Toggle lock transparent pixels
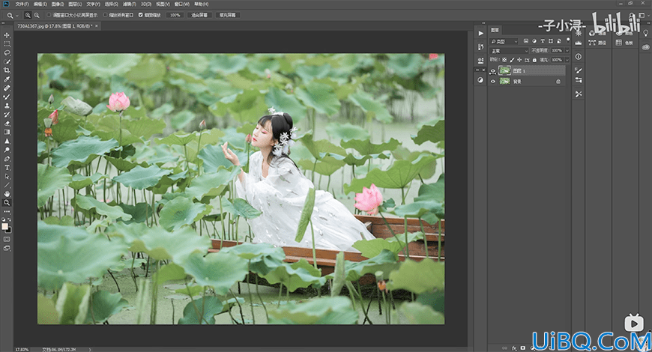652x352 pixels. coord(504,60)
